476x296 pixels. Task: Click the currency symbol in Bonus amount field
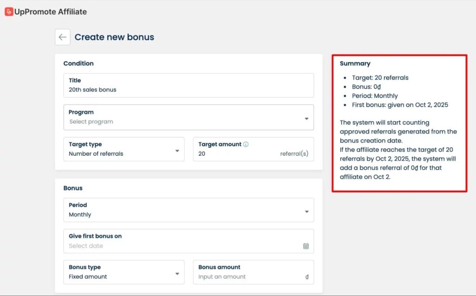tap(307, 277)
